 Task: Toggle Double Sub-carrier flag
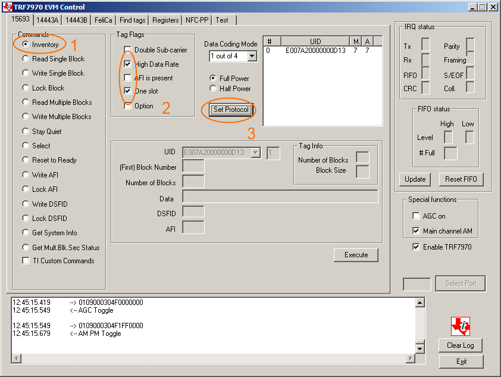click(127, 50)
